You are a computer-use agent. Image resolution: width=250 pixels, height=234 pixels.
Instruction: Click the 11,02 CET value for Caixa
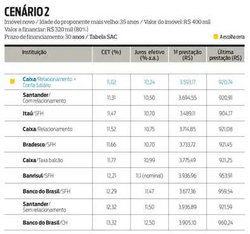[x=111, y=82]
